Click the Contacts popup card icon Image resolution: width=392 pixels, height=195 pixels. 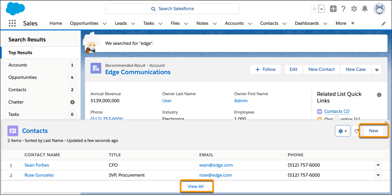13,131
